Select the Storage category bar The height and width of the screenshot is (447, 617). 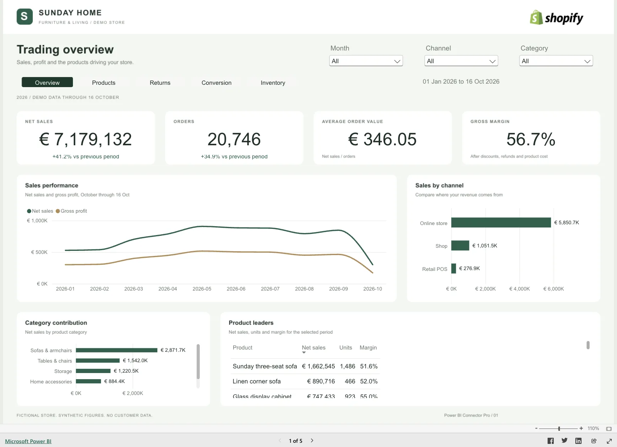tap(93, 371)
